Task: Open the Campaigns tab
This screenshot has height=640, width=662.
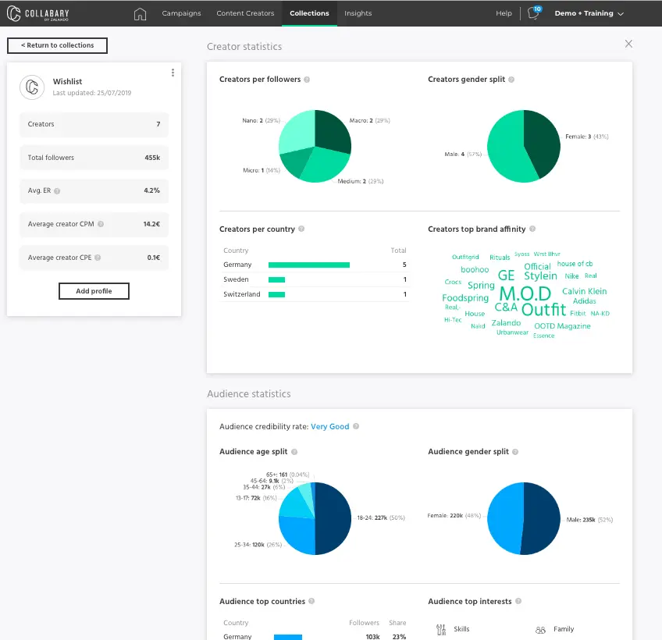Action: tap(181, 13)
